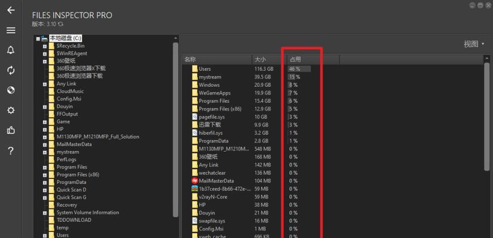Expand the Douyin tree node
This screenshot has width=493, height=238.
coord(45,107)
